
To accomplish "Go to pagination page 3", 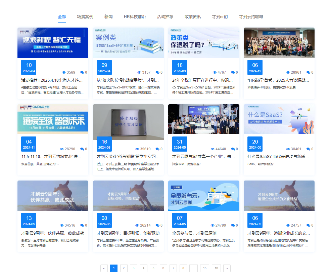I will pos(134,268).
